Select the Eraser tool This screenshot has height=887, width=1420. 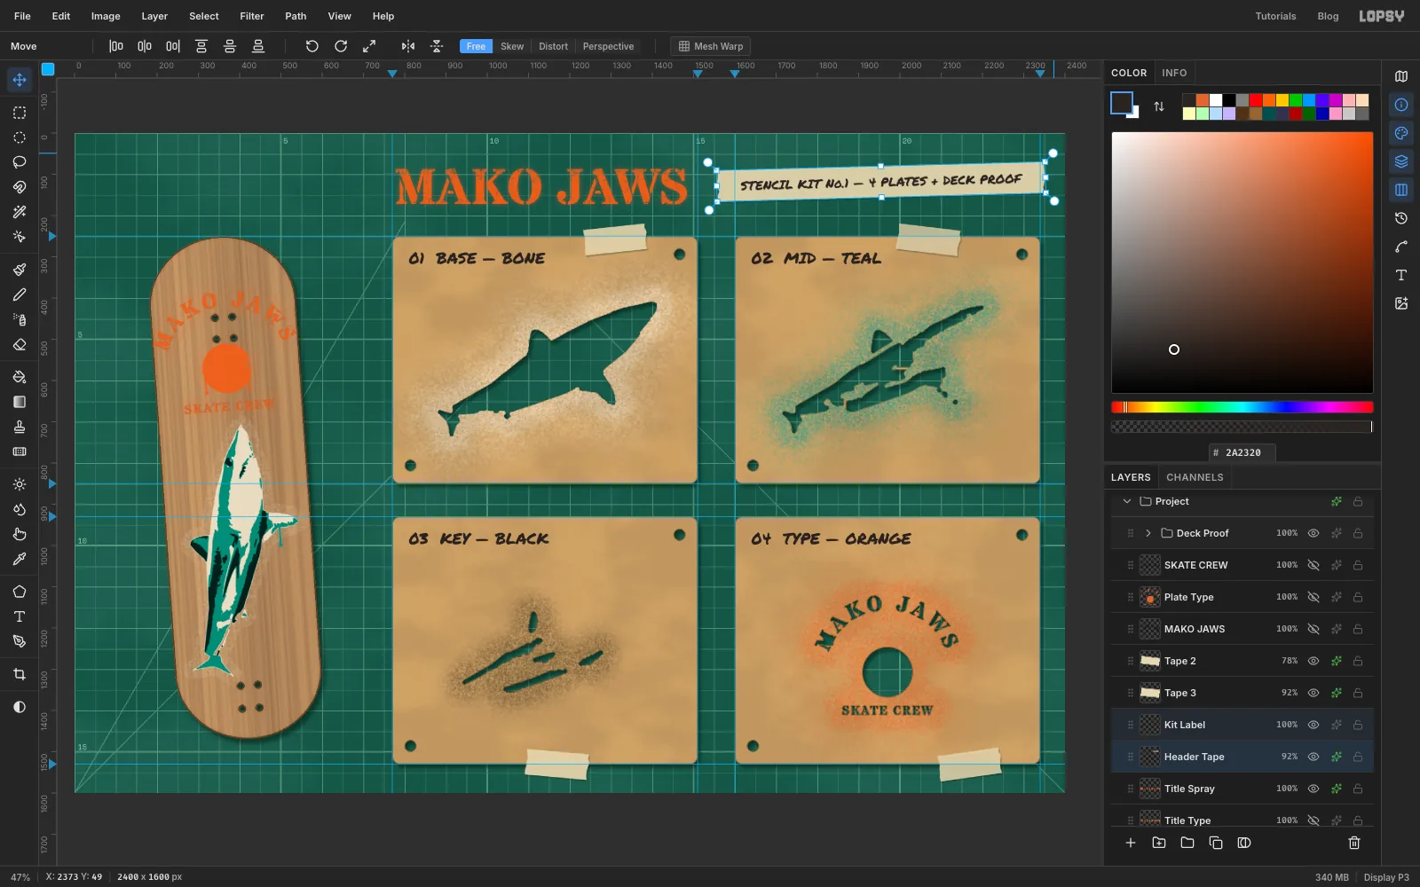click(x=20, y=344)
